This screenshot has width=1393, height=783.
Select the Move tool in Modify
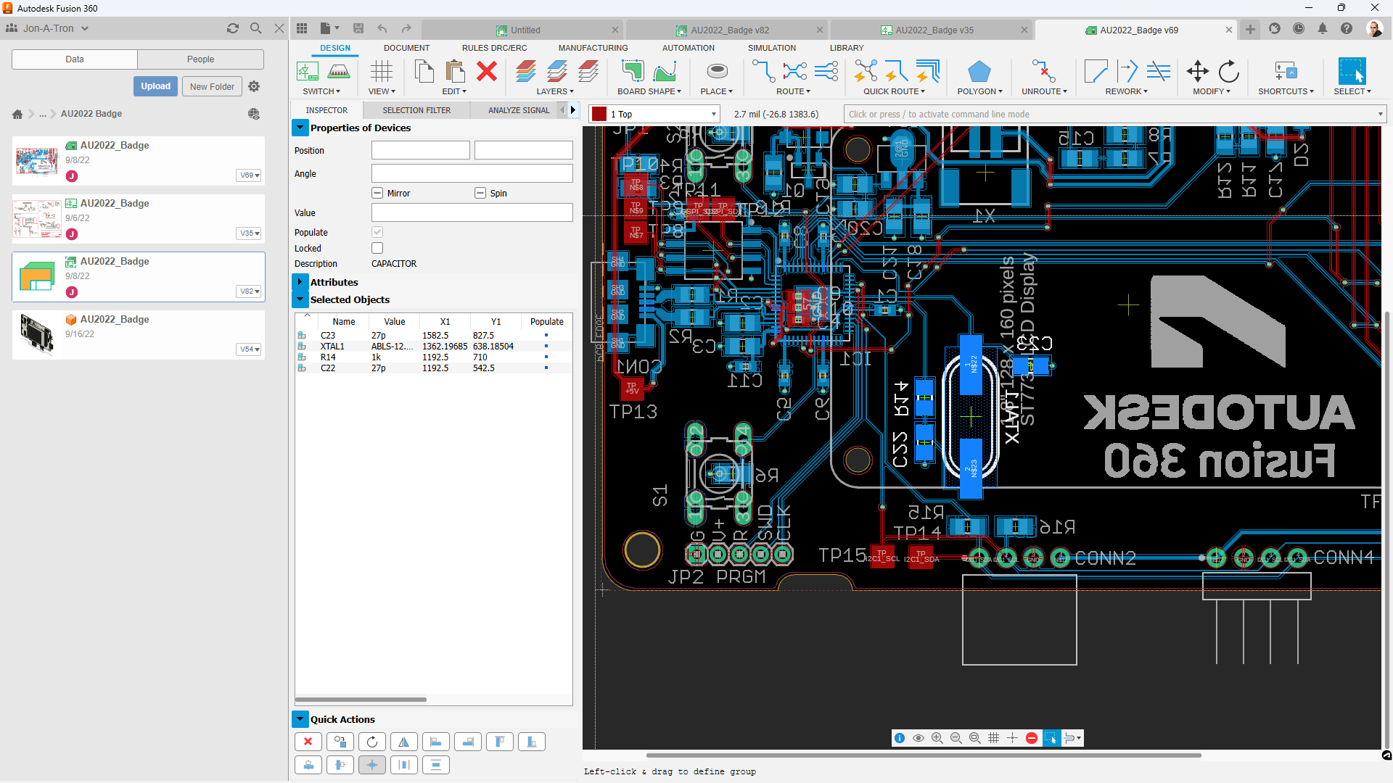pyautogui.click(x=1197, y=71)
